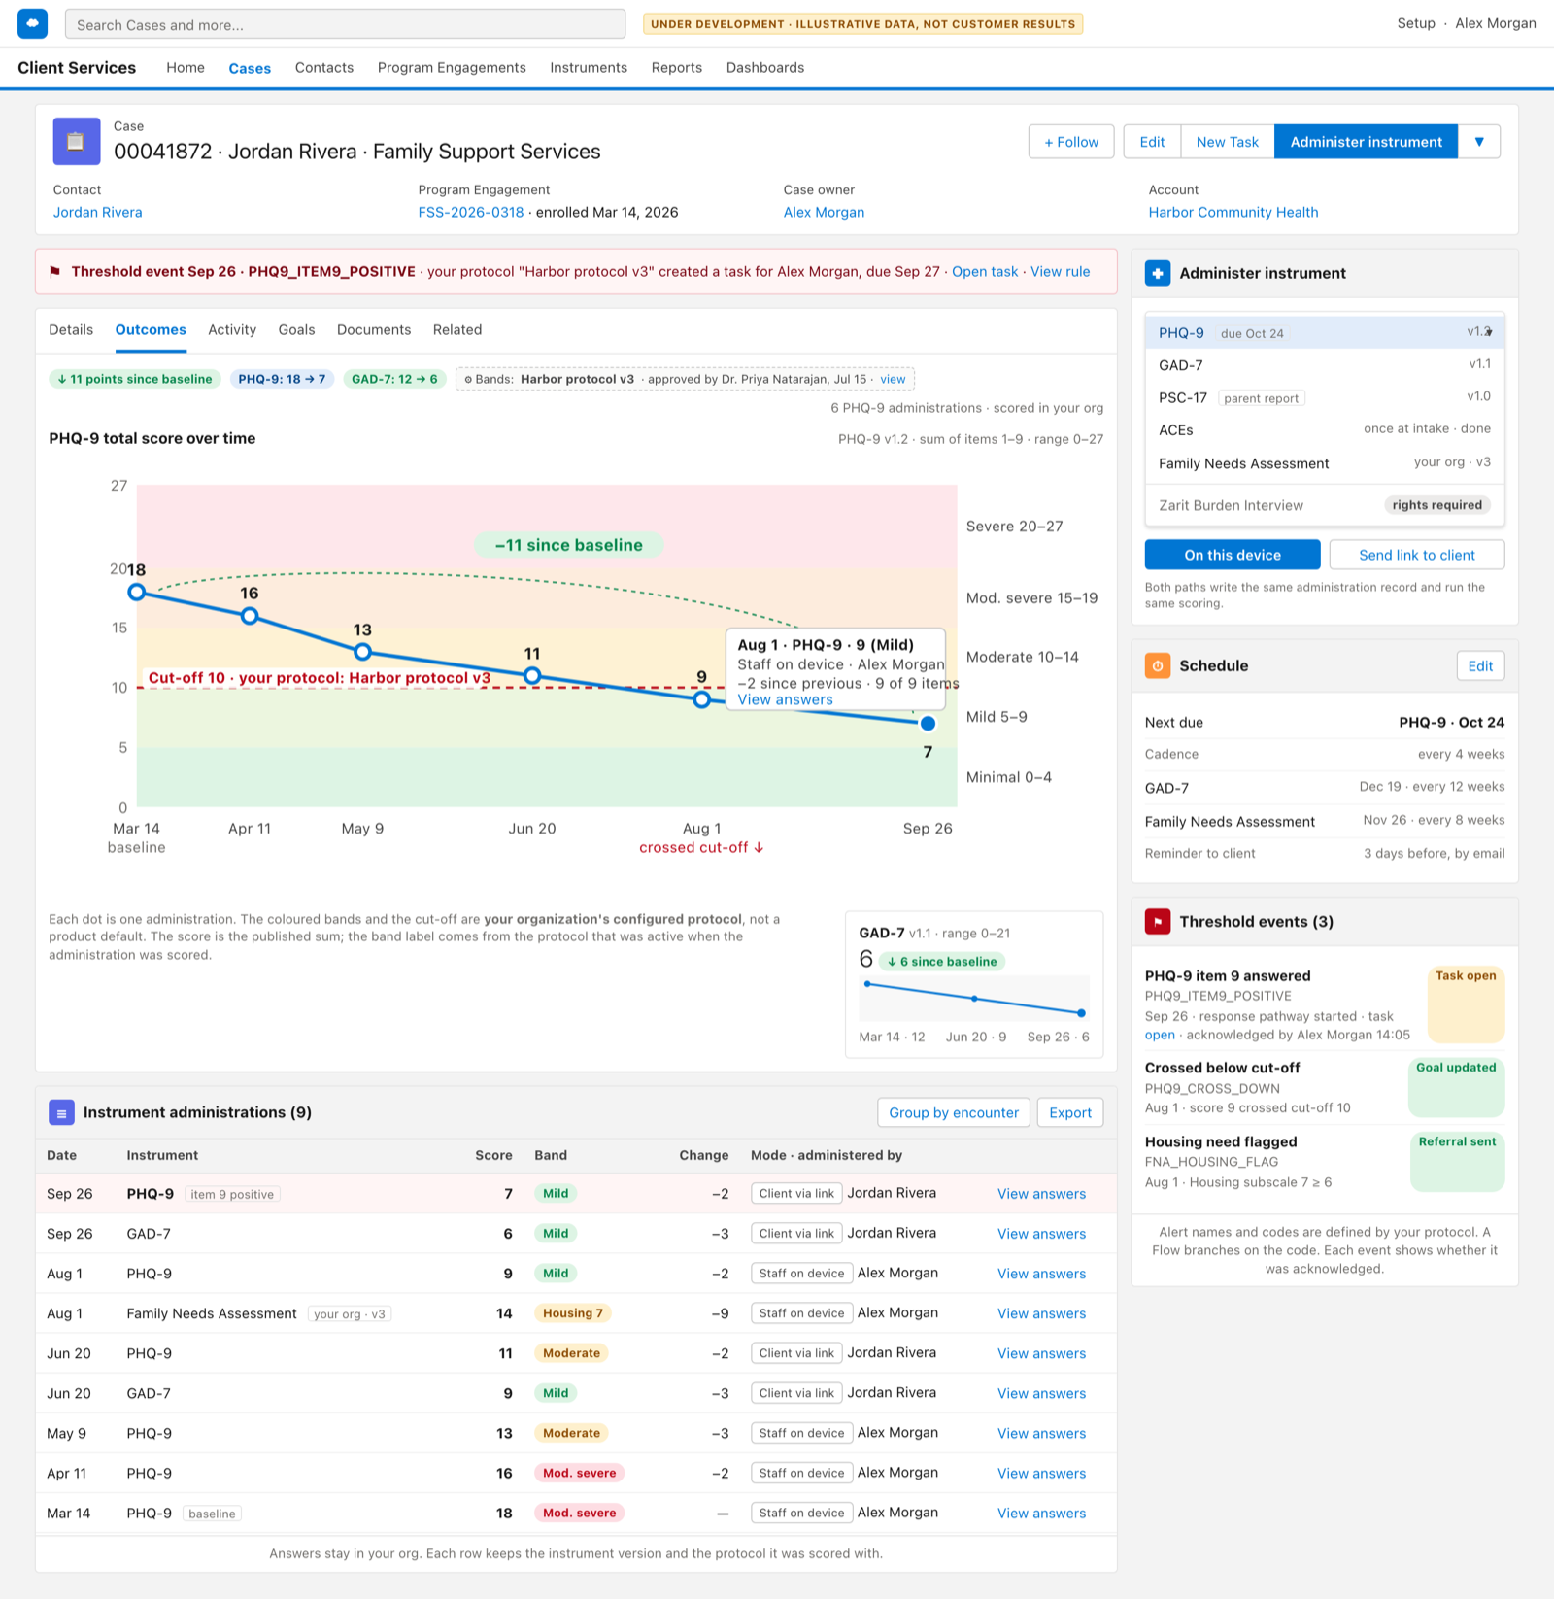
Task: Select GAD-7 in the instrument picker
Action: point(1325,365)
